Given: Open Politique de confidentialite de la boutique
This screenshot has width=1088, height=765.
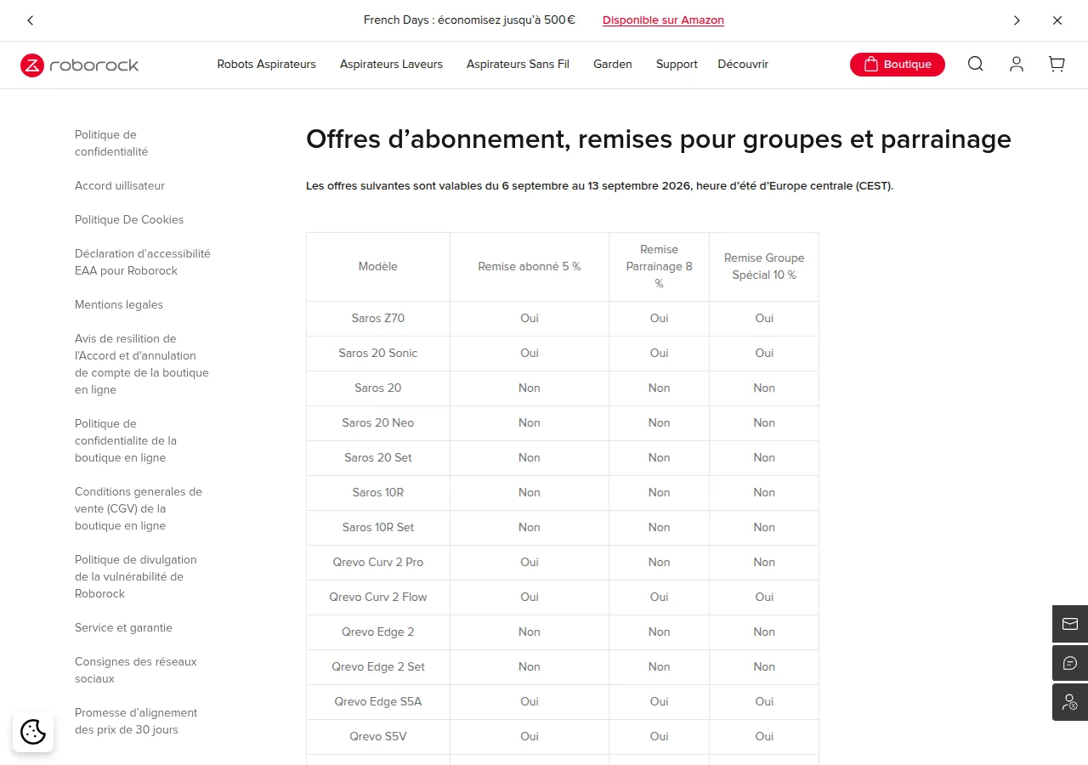Looking at the screenshot, I should click(x=126, y=440).
